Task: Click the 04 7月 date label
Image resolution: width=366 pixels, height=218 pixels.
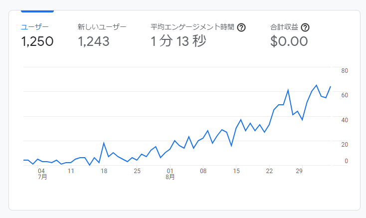Action: [42, 173]
